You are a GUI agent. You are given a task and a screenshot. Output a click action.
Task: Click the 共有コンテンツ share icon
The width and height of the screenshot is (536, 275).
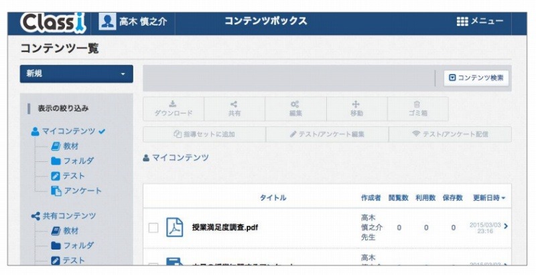coord(36,216)
